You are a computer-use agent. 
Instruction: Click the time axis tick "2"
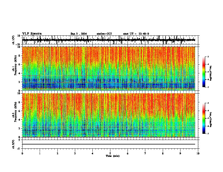(x=57, y=153)
